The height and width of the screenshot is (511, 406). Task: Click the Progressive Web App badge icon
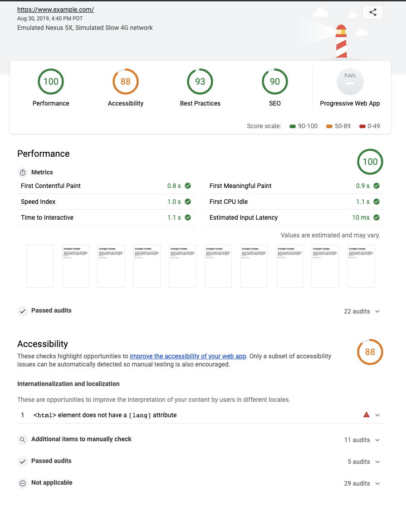pyautogui.click(x=350, y=82)
